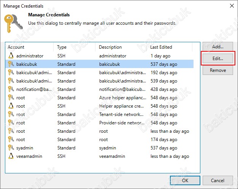Click the penguin icon of root SSH account

[x=11, y=106]
